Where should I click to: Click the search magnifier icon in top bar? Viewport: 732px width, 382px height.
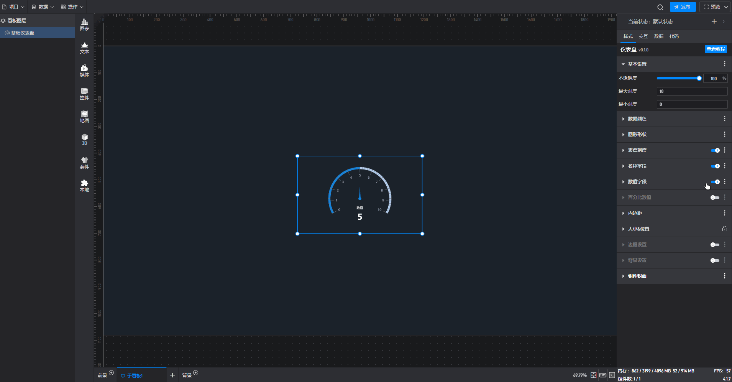click(660, 7)
